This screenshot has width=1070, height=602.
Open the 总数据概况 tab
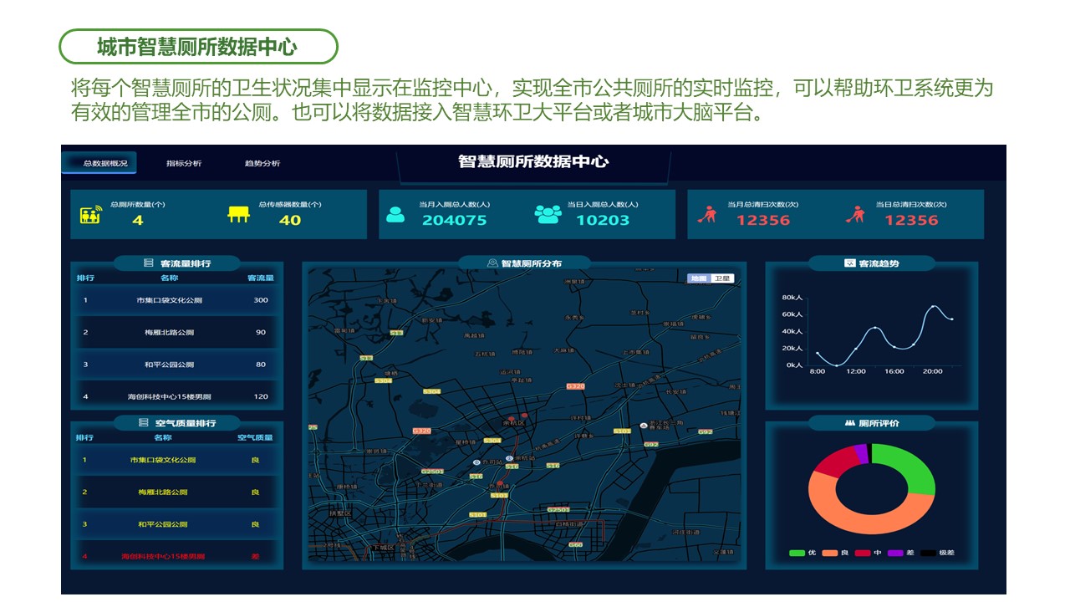tap(99, 163)
